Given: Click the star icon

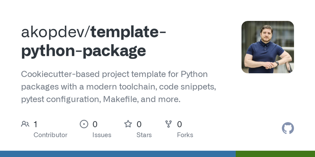Looking at the screenshot, I should pyautogui.click(x=128, y=124).
